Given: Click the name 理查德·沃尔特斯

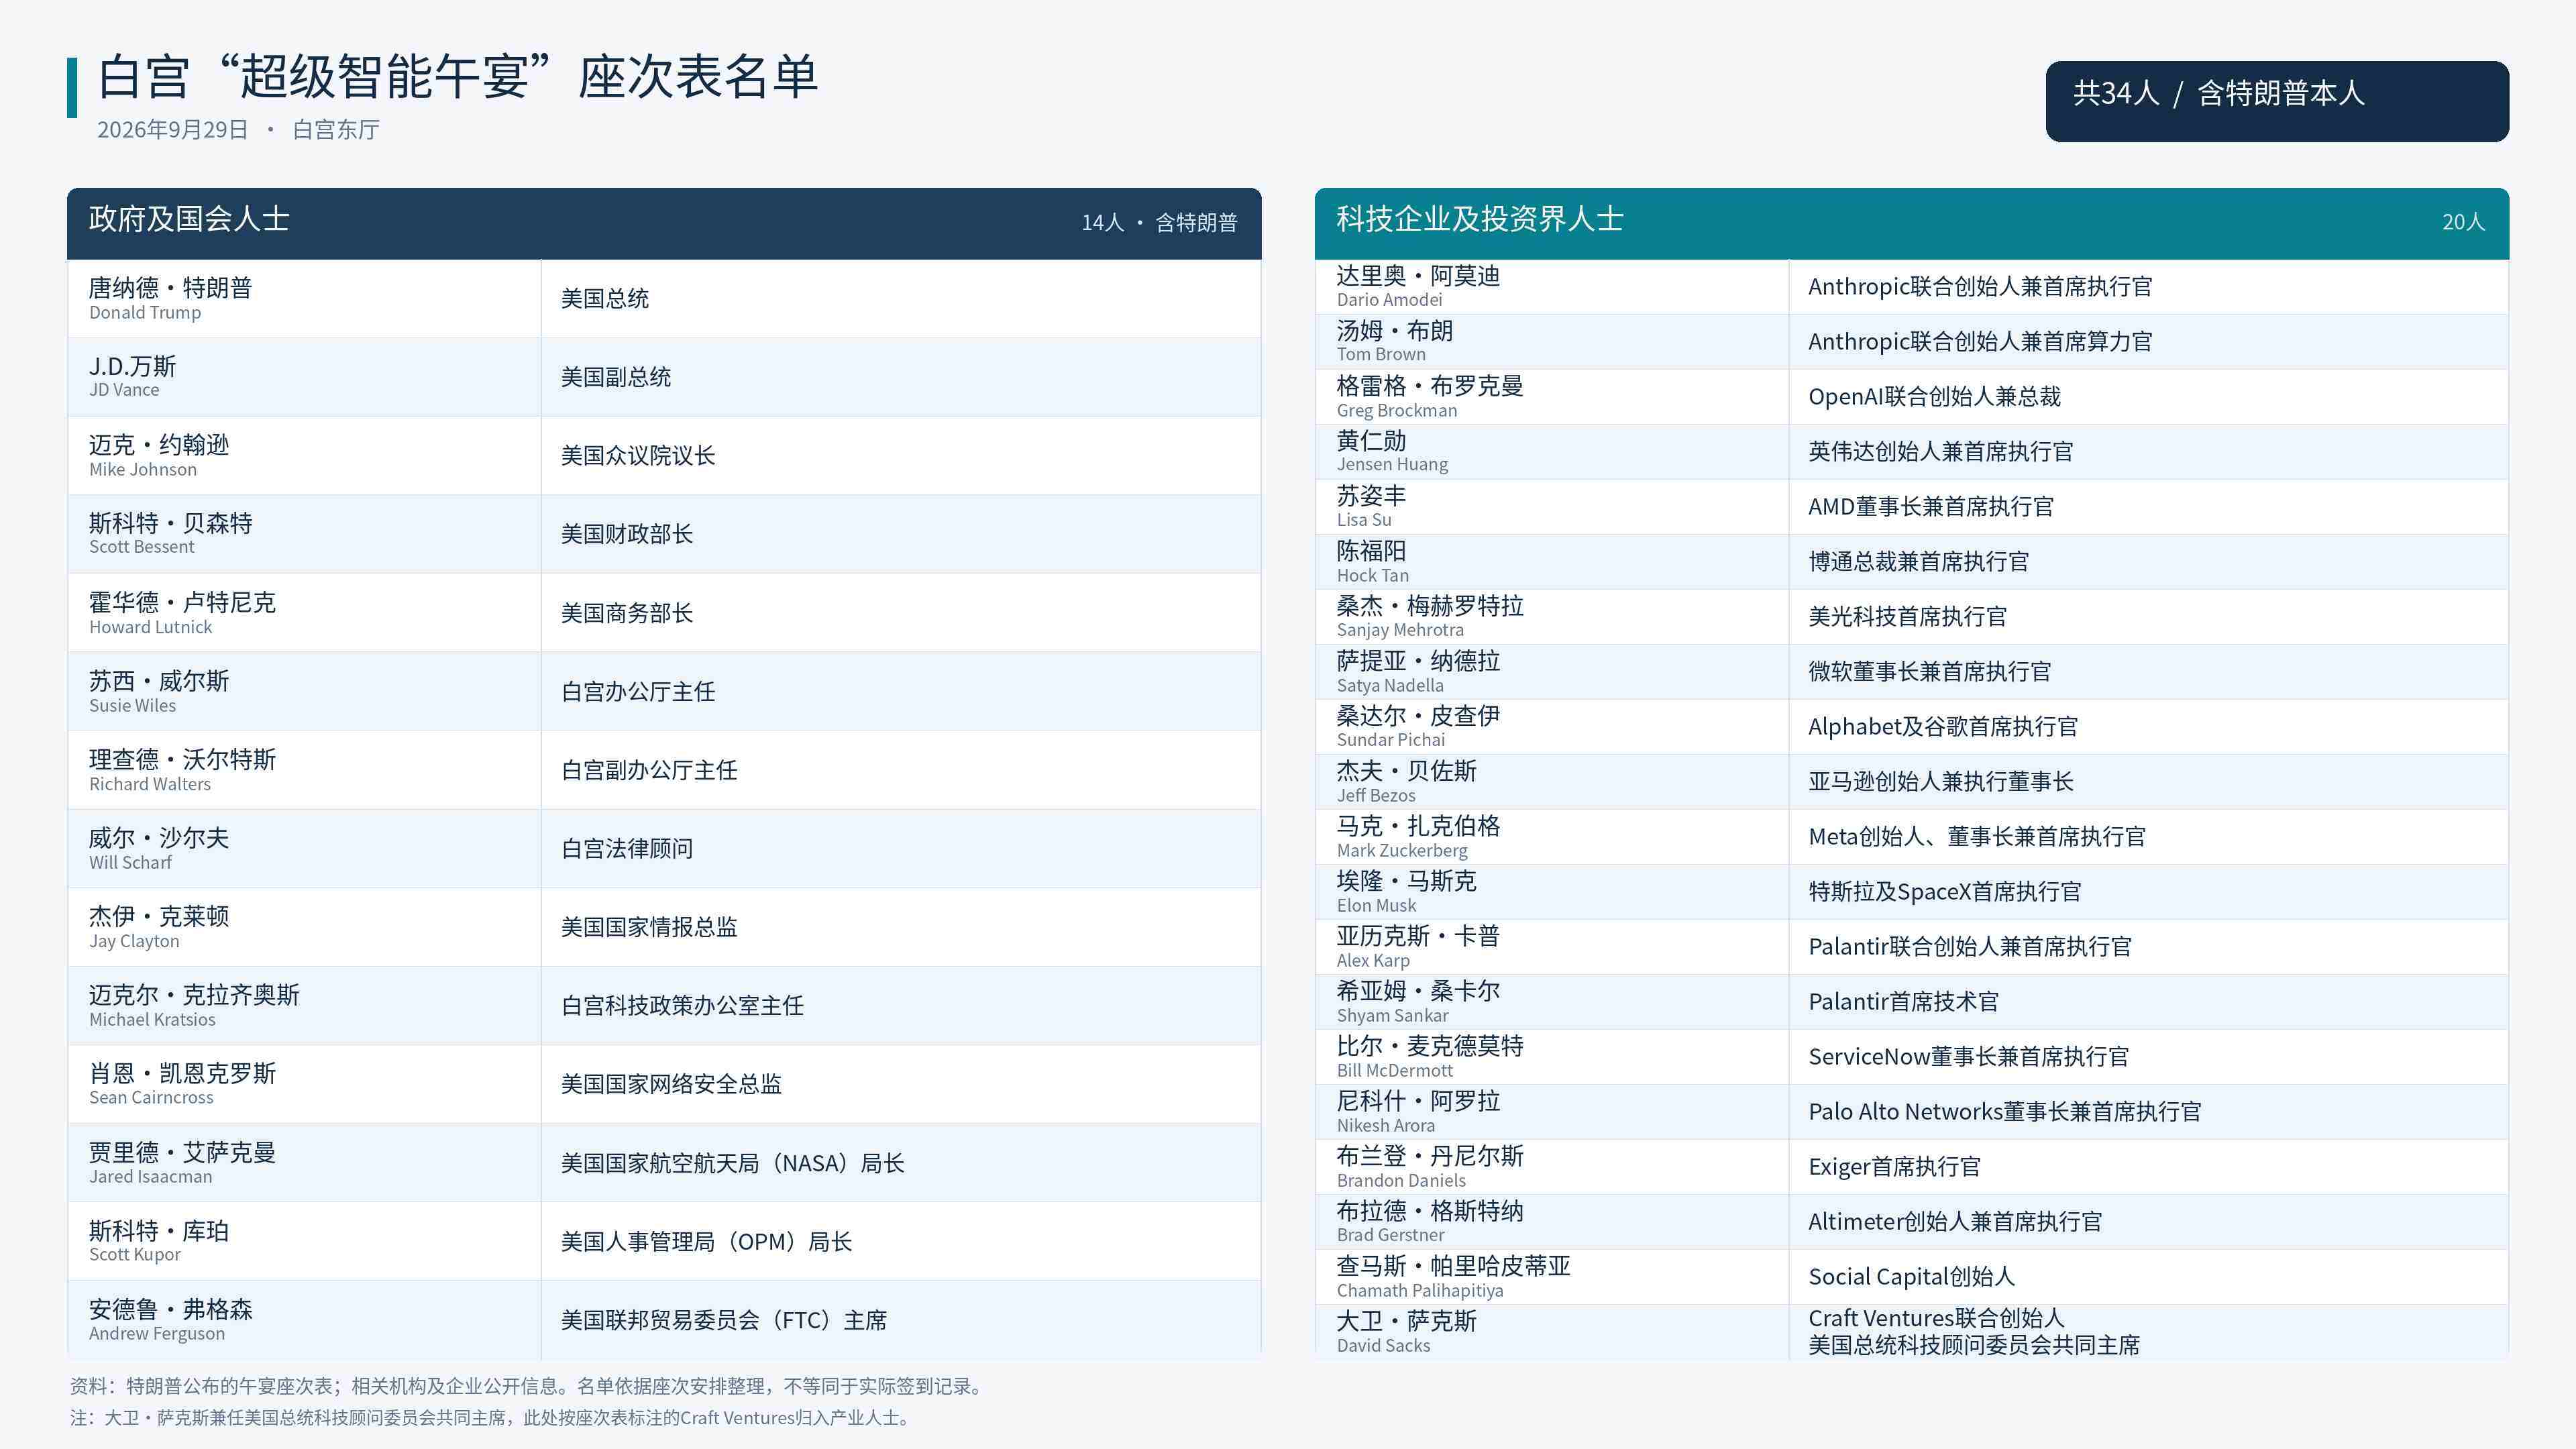Looking at the screenshot, I should [x=182, y=760].
